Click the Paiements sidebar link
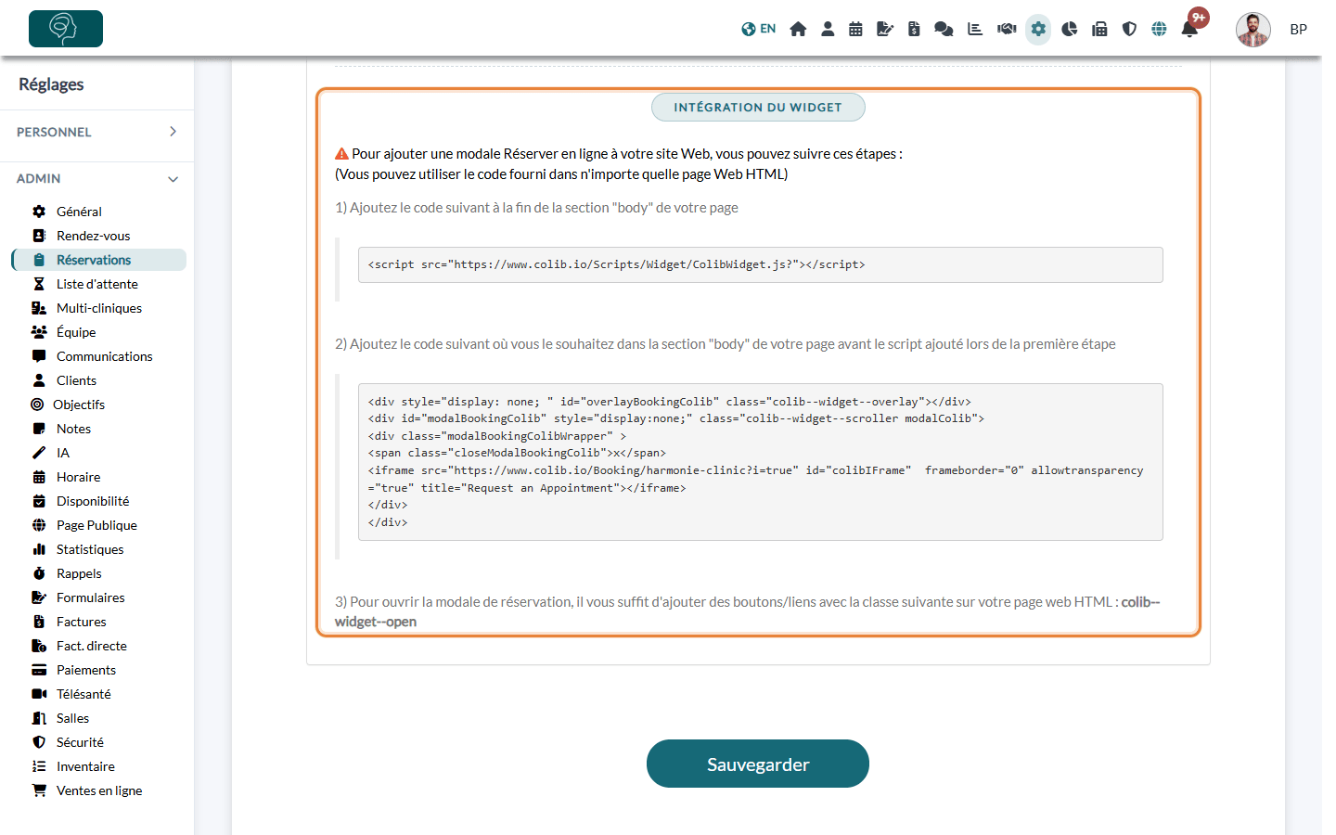 click(86, 670)
